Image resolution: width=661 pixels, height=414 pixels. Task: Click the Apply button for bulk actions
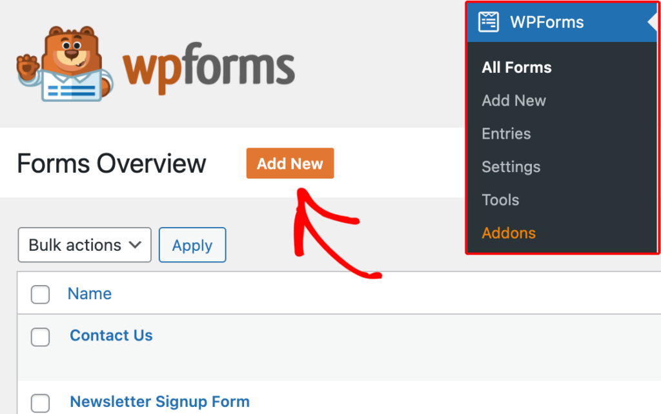click(x=192, y=245)
